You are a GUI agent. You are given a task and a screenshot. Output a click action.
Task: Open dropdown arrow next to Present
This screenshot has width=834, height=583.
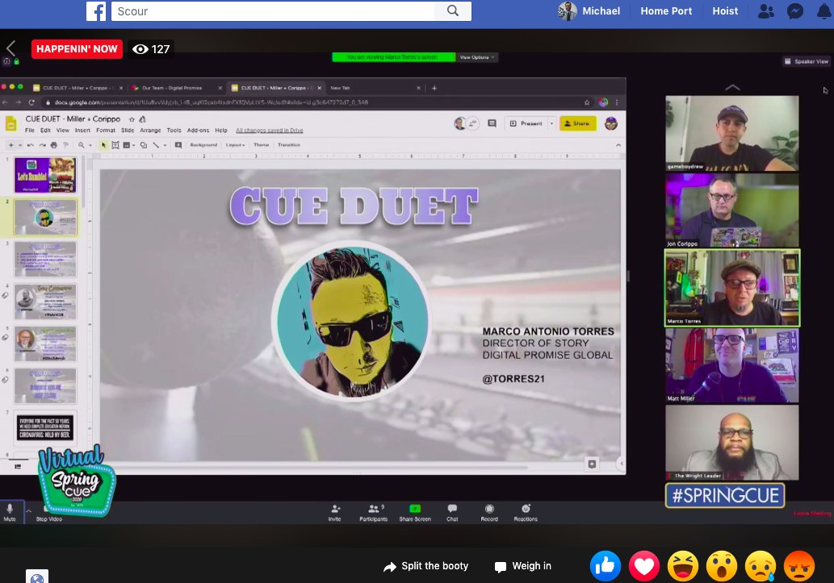point(551,123)
